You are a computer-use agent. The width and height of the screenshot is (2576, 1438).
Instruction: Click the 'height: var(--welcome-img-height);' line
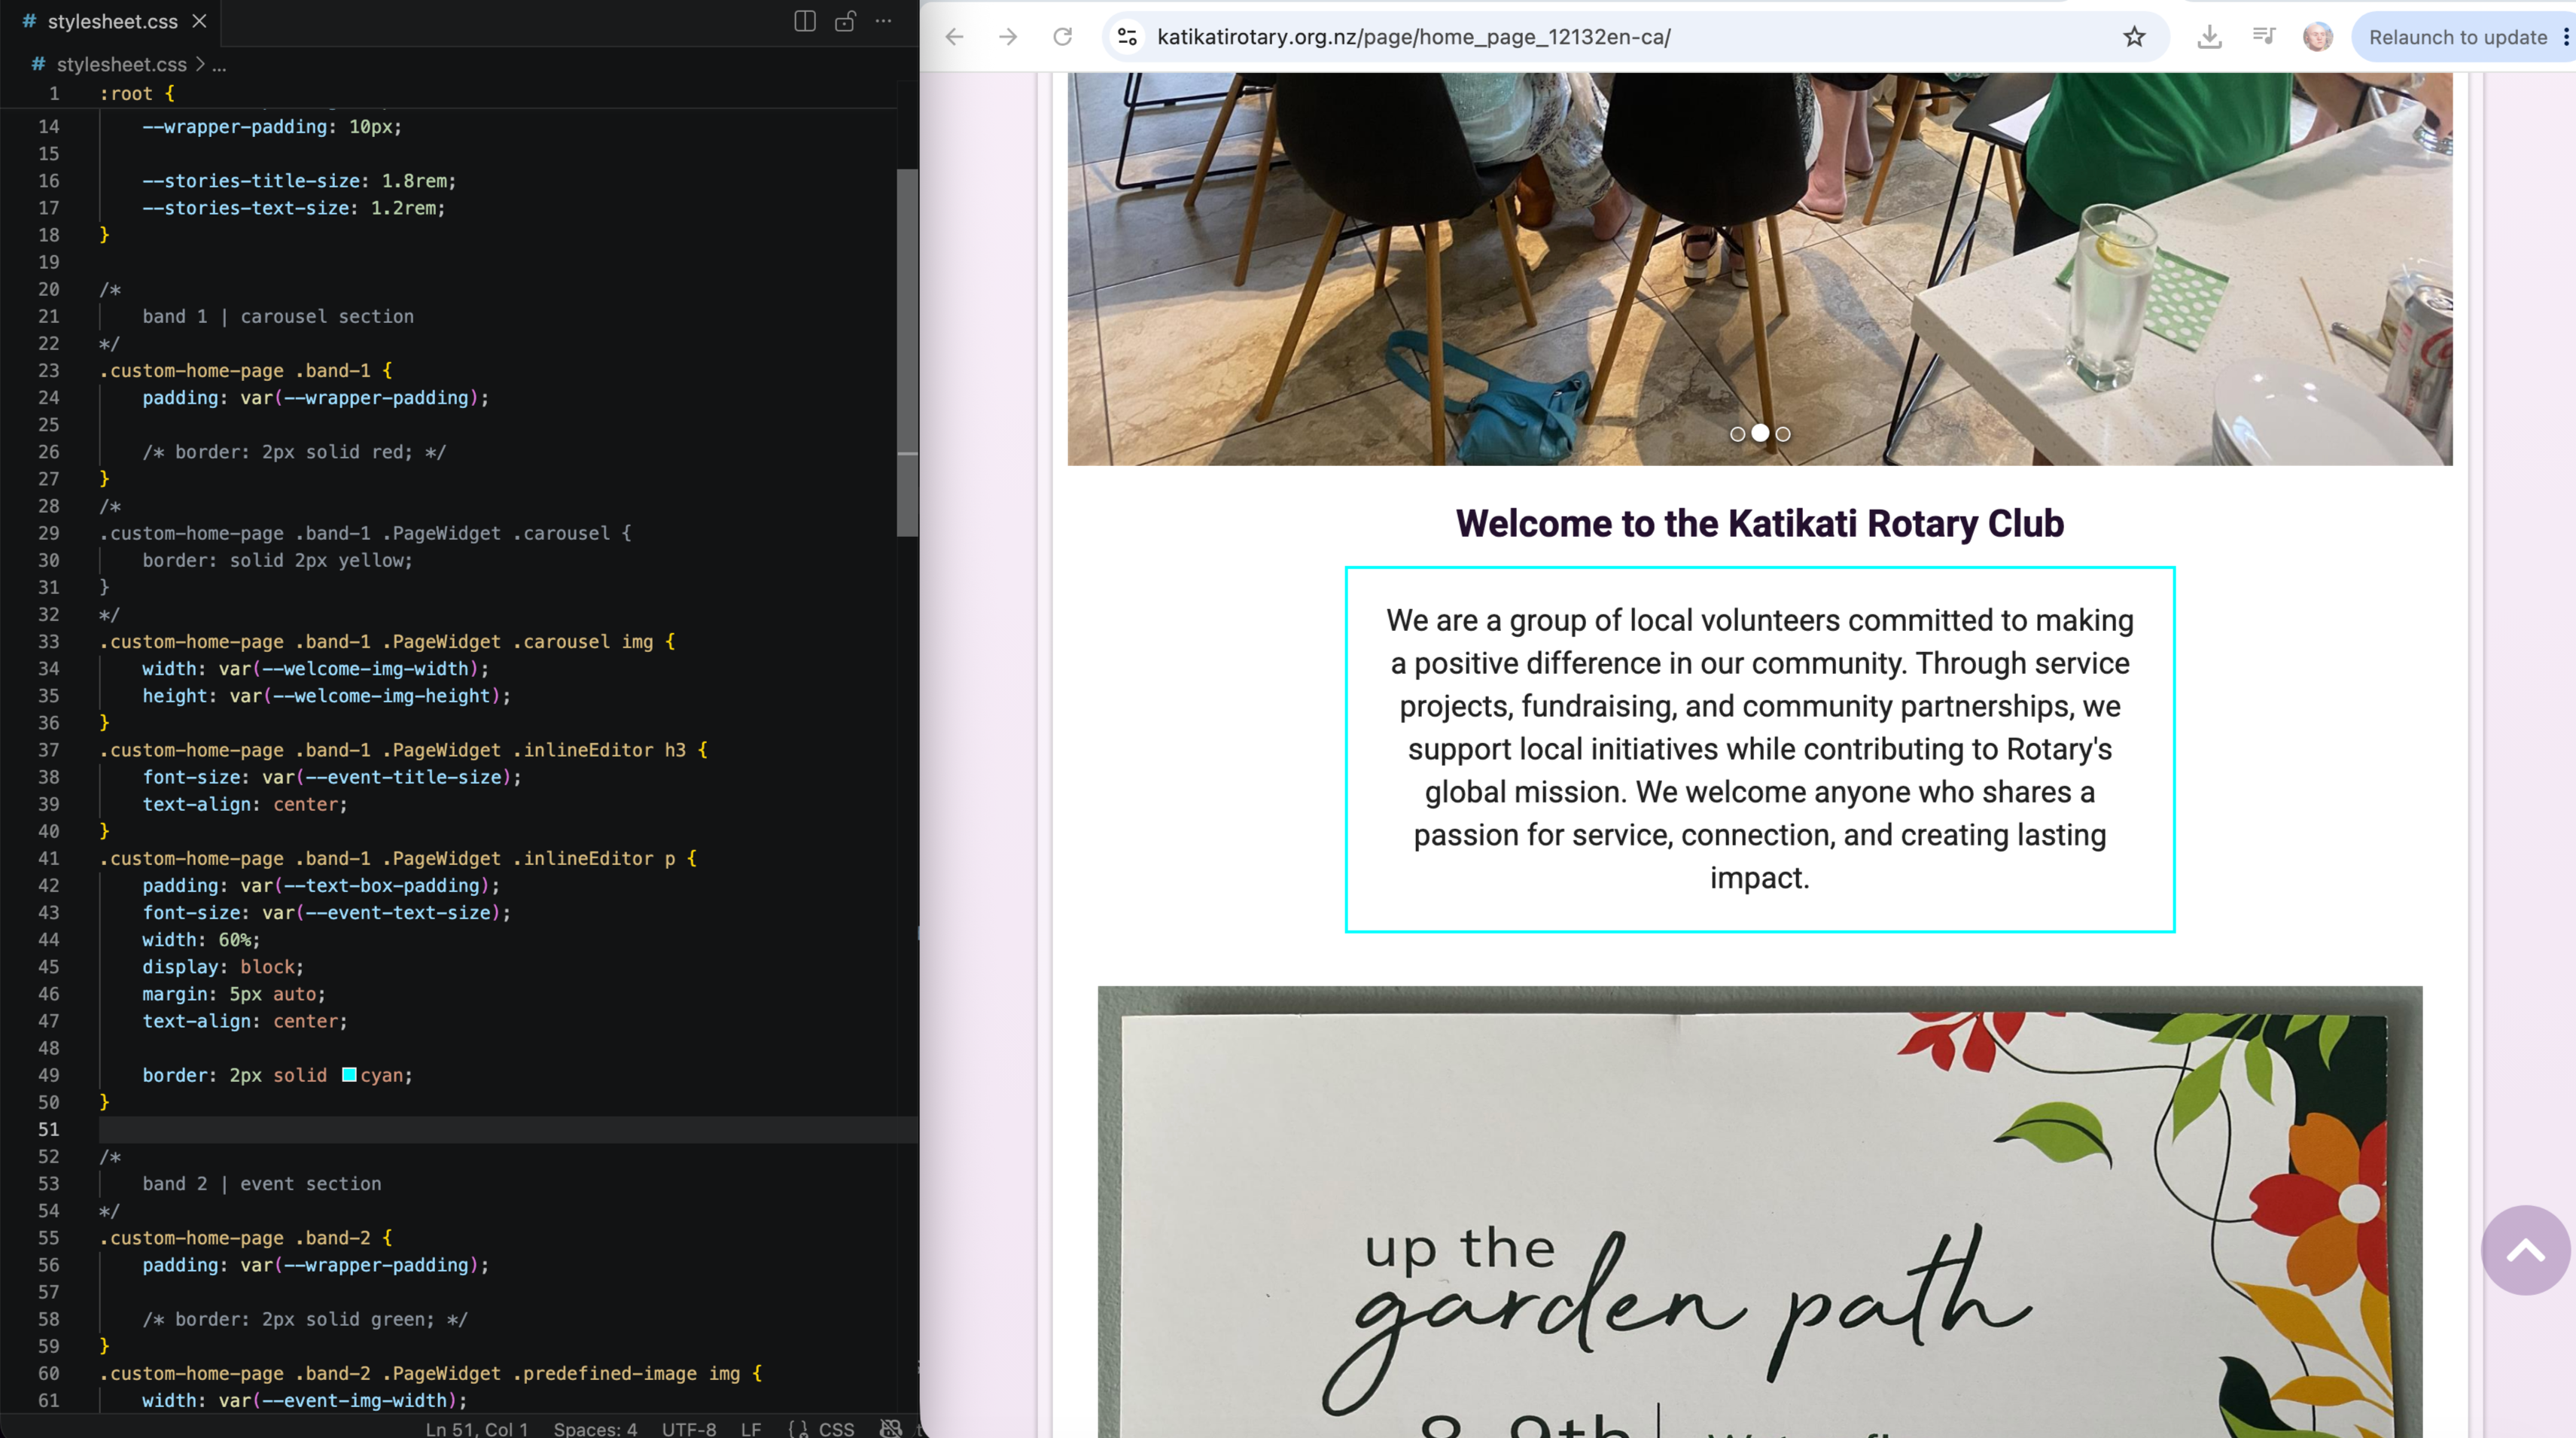click(326, 695)
